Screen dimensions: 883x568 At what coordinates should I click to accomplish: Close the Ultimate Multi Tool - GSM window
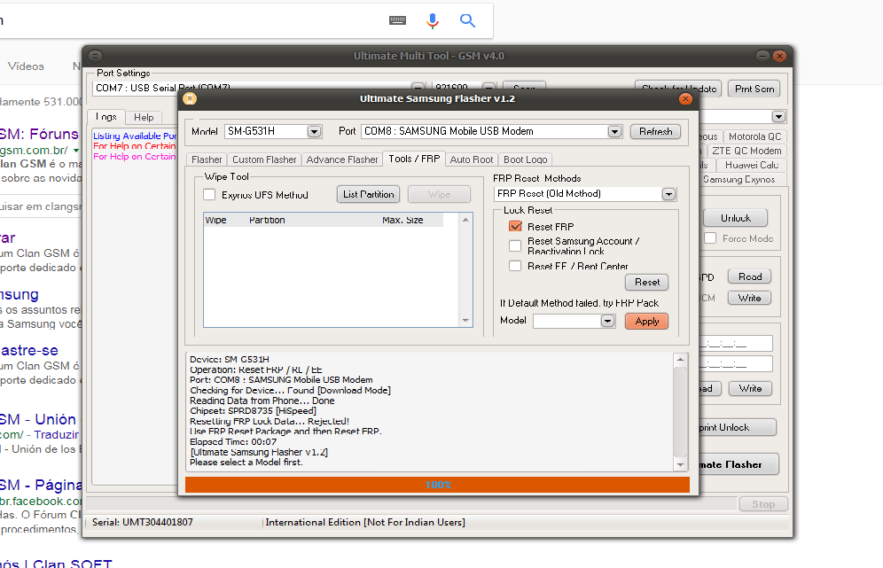pyautogui.click(x=779, y=55)
